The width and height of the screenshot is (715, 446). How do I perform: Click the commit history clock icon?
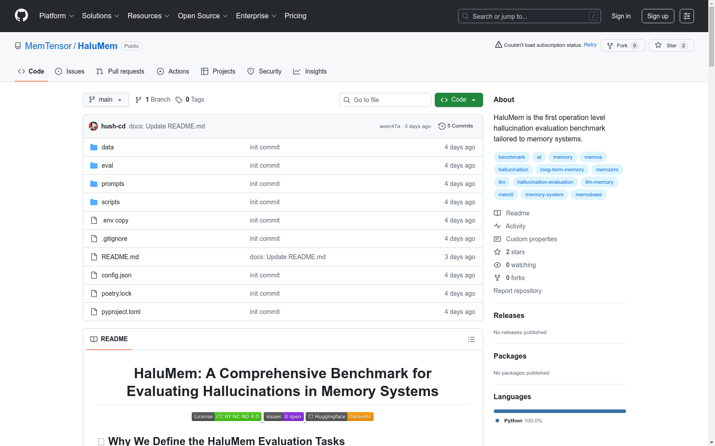pos(442,126)
